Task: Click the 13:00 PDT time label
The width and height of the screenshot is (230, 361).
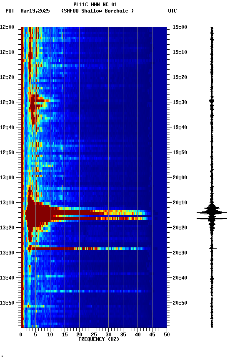Action: [x=7, y=178]
